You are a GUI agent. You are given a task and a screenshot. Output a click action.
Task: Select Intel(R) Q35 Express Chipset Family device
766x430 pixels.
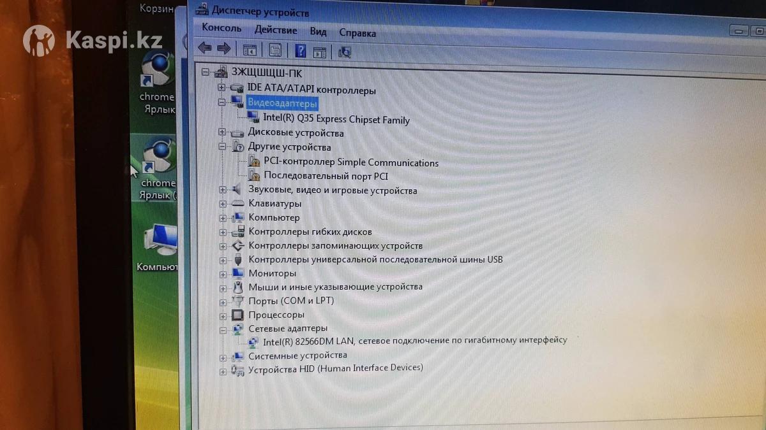(336, 119)
